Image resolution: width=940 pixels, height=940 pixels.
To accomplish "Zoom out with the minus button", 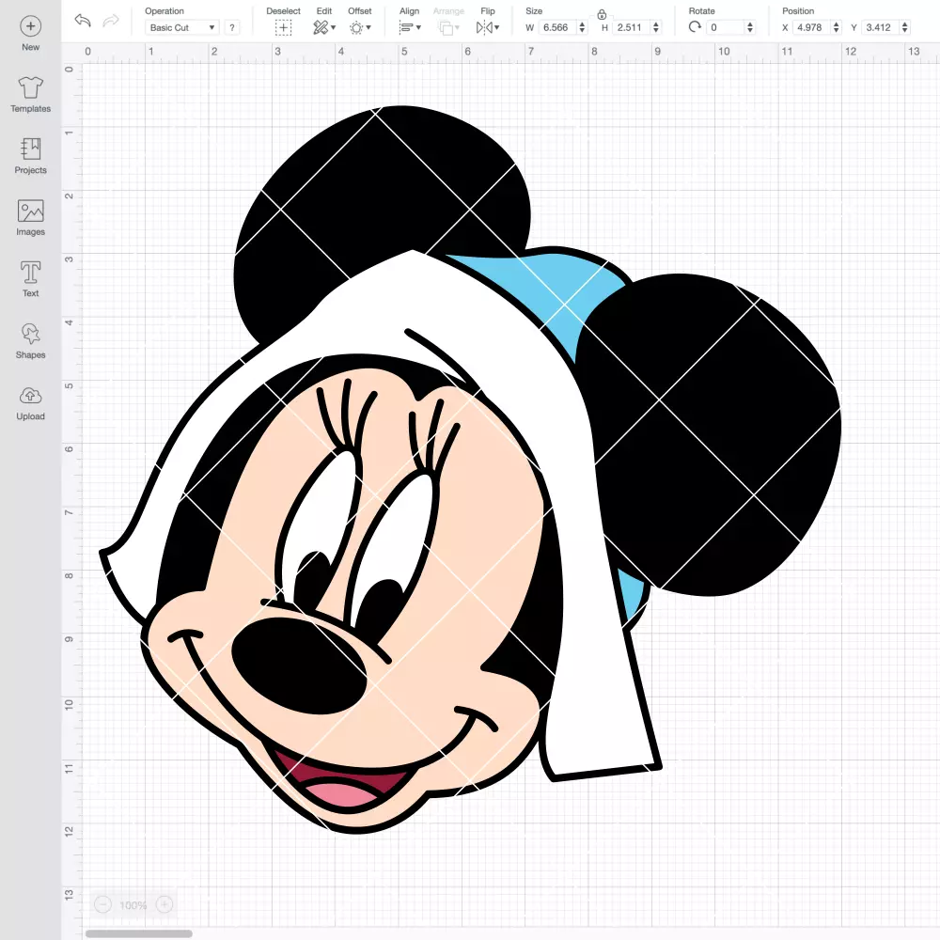I will pos(103,904).
